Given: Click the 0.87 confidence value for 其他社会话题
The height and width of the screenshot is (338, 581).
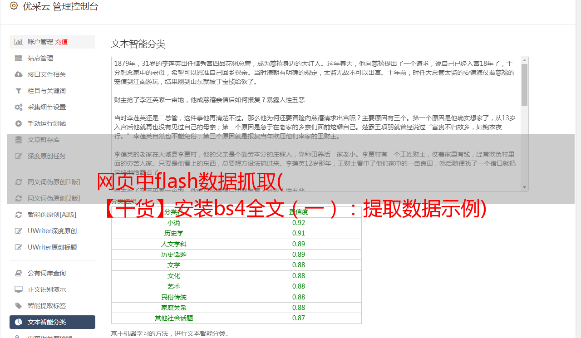Looking at the screenshot, I should point(299,318).
